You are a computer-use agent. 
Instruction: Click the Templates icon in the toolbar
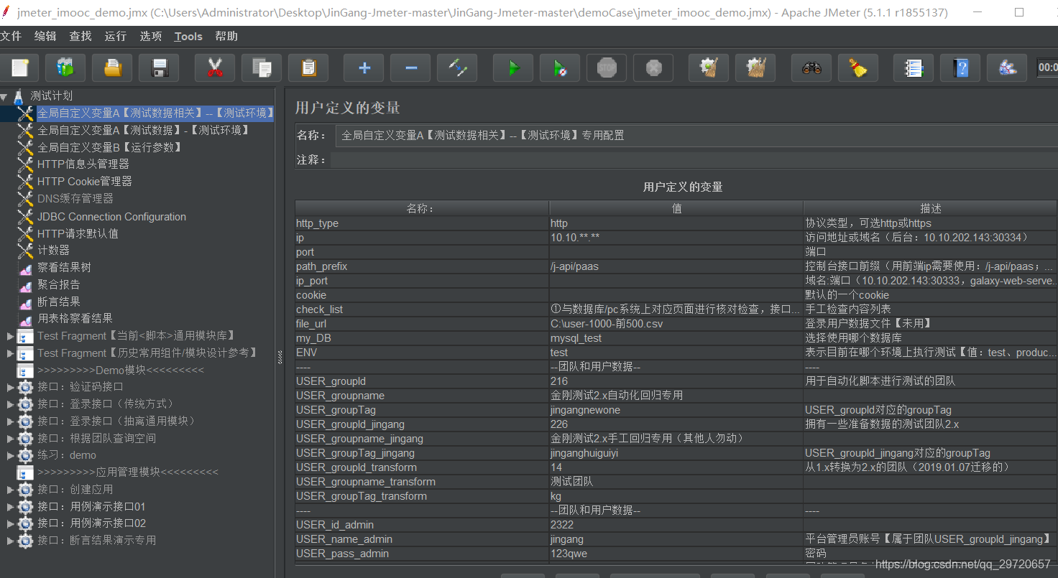65,67
